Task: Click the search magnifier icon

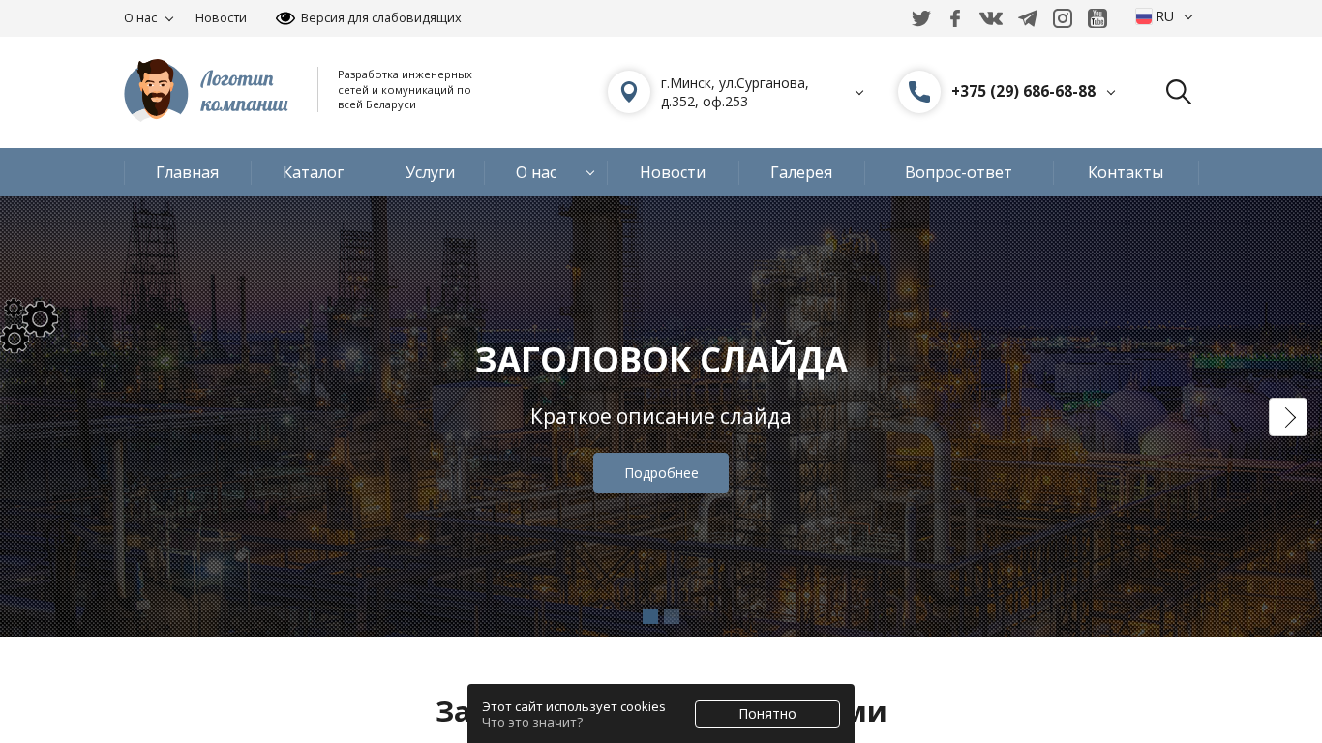Action: pyautogui.click(x=1178, y=92)
